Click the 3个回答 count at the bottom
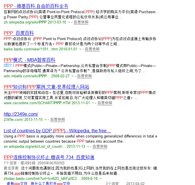This screenshot has width=195, height=185. [112, 184]
